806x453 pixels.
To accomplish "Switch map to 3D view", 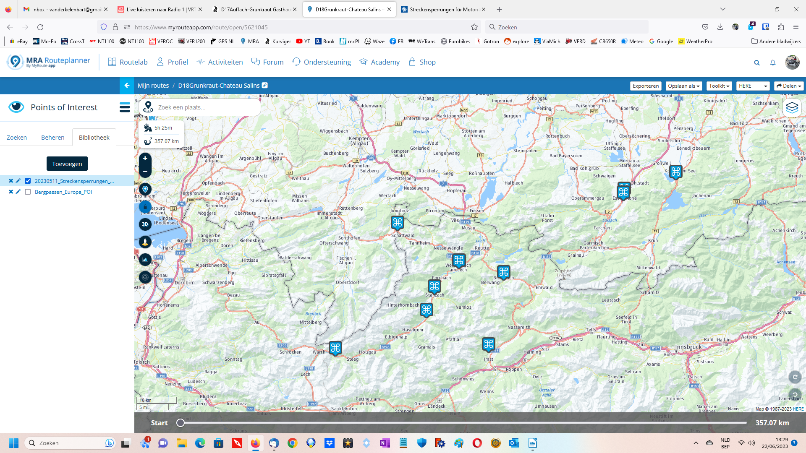I will pos(145,224).
